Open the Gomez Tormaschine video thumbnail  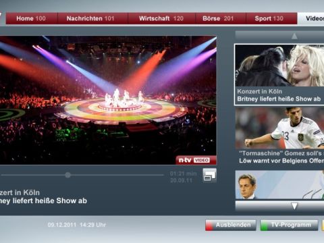point(279,128)
